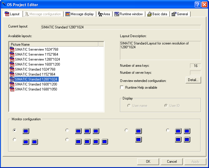The height and width of the screenshot is (168, 209).
Task: Click icon beside SIMATIC Serverview 1280*1024
Action: pyautogui.click(x=12, y=59)
